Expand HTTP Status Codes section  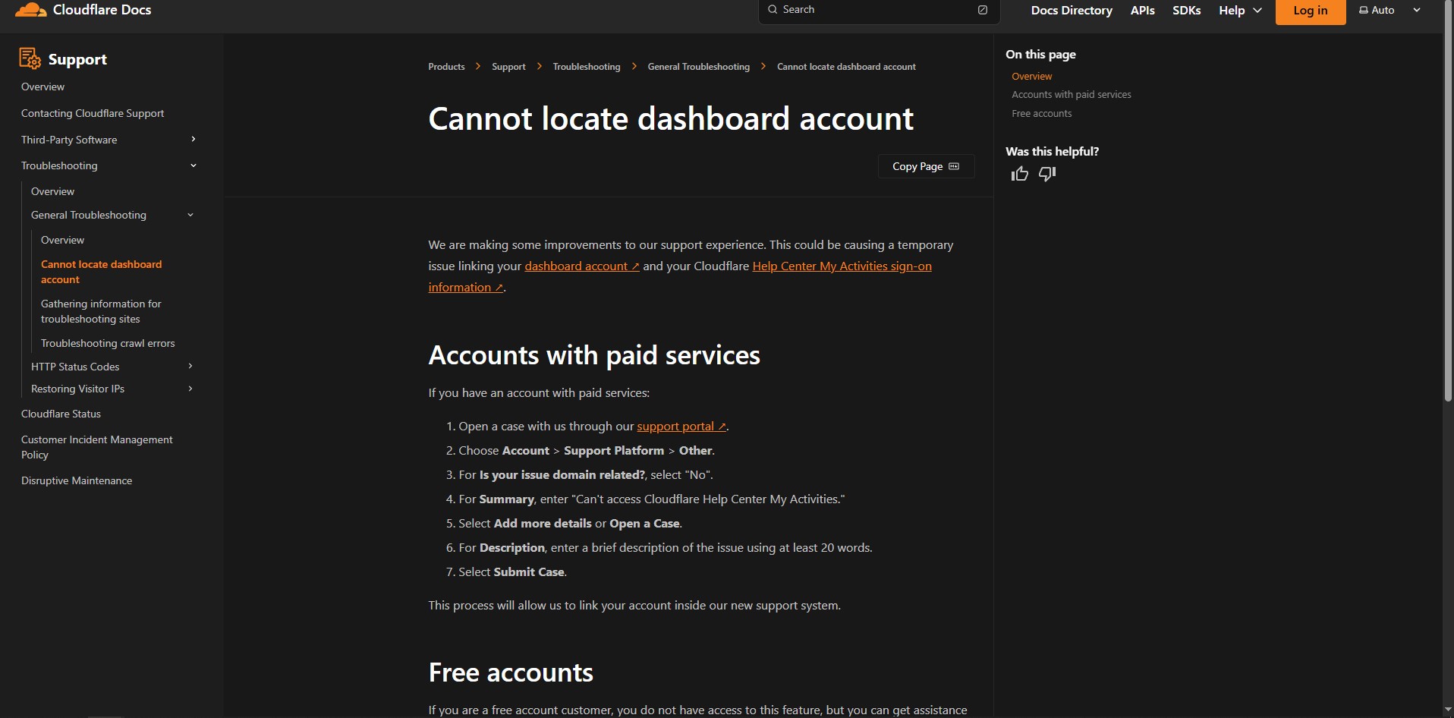[x=190, y=367]
